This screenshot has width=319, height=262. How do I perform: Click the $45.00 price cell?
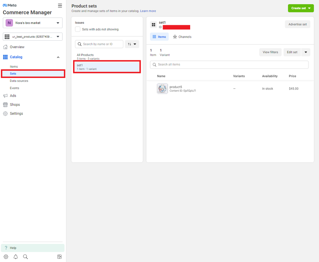coord(293,89)
